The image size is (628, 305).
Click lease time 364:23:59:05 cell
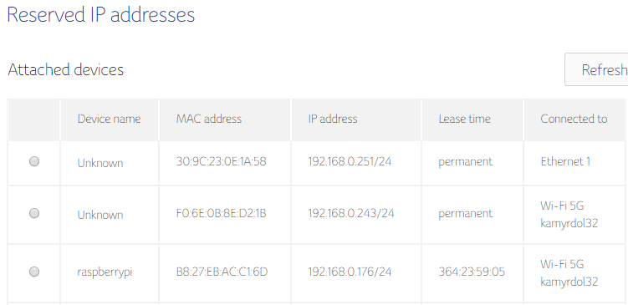click(x=472, y=272)
